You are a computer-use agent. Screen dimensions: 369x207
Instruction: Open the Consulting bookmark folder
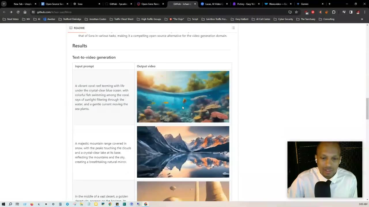tap(326, 19)
